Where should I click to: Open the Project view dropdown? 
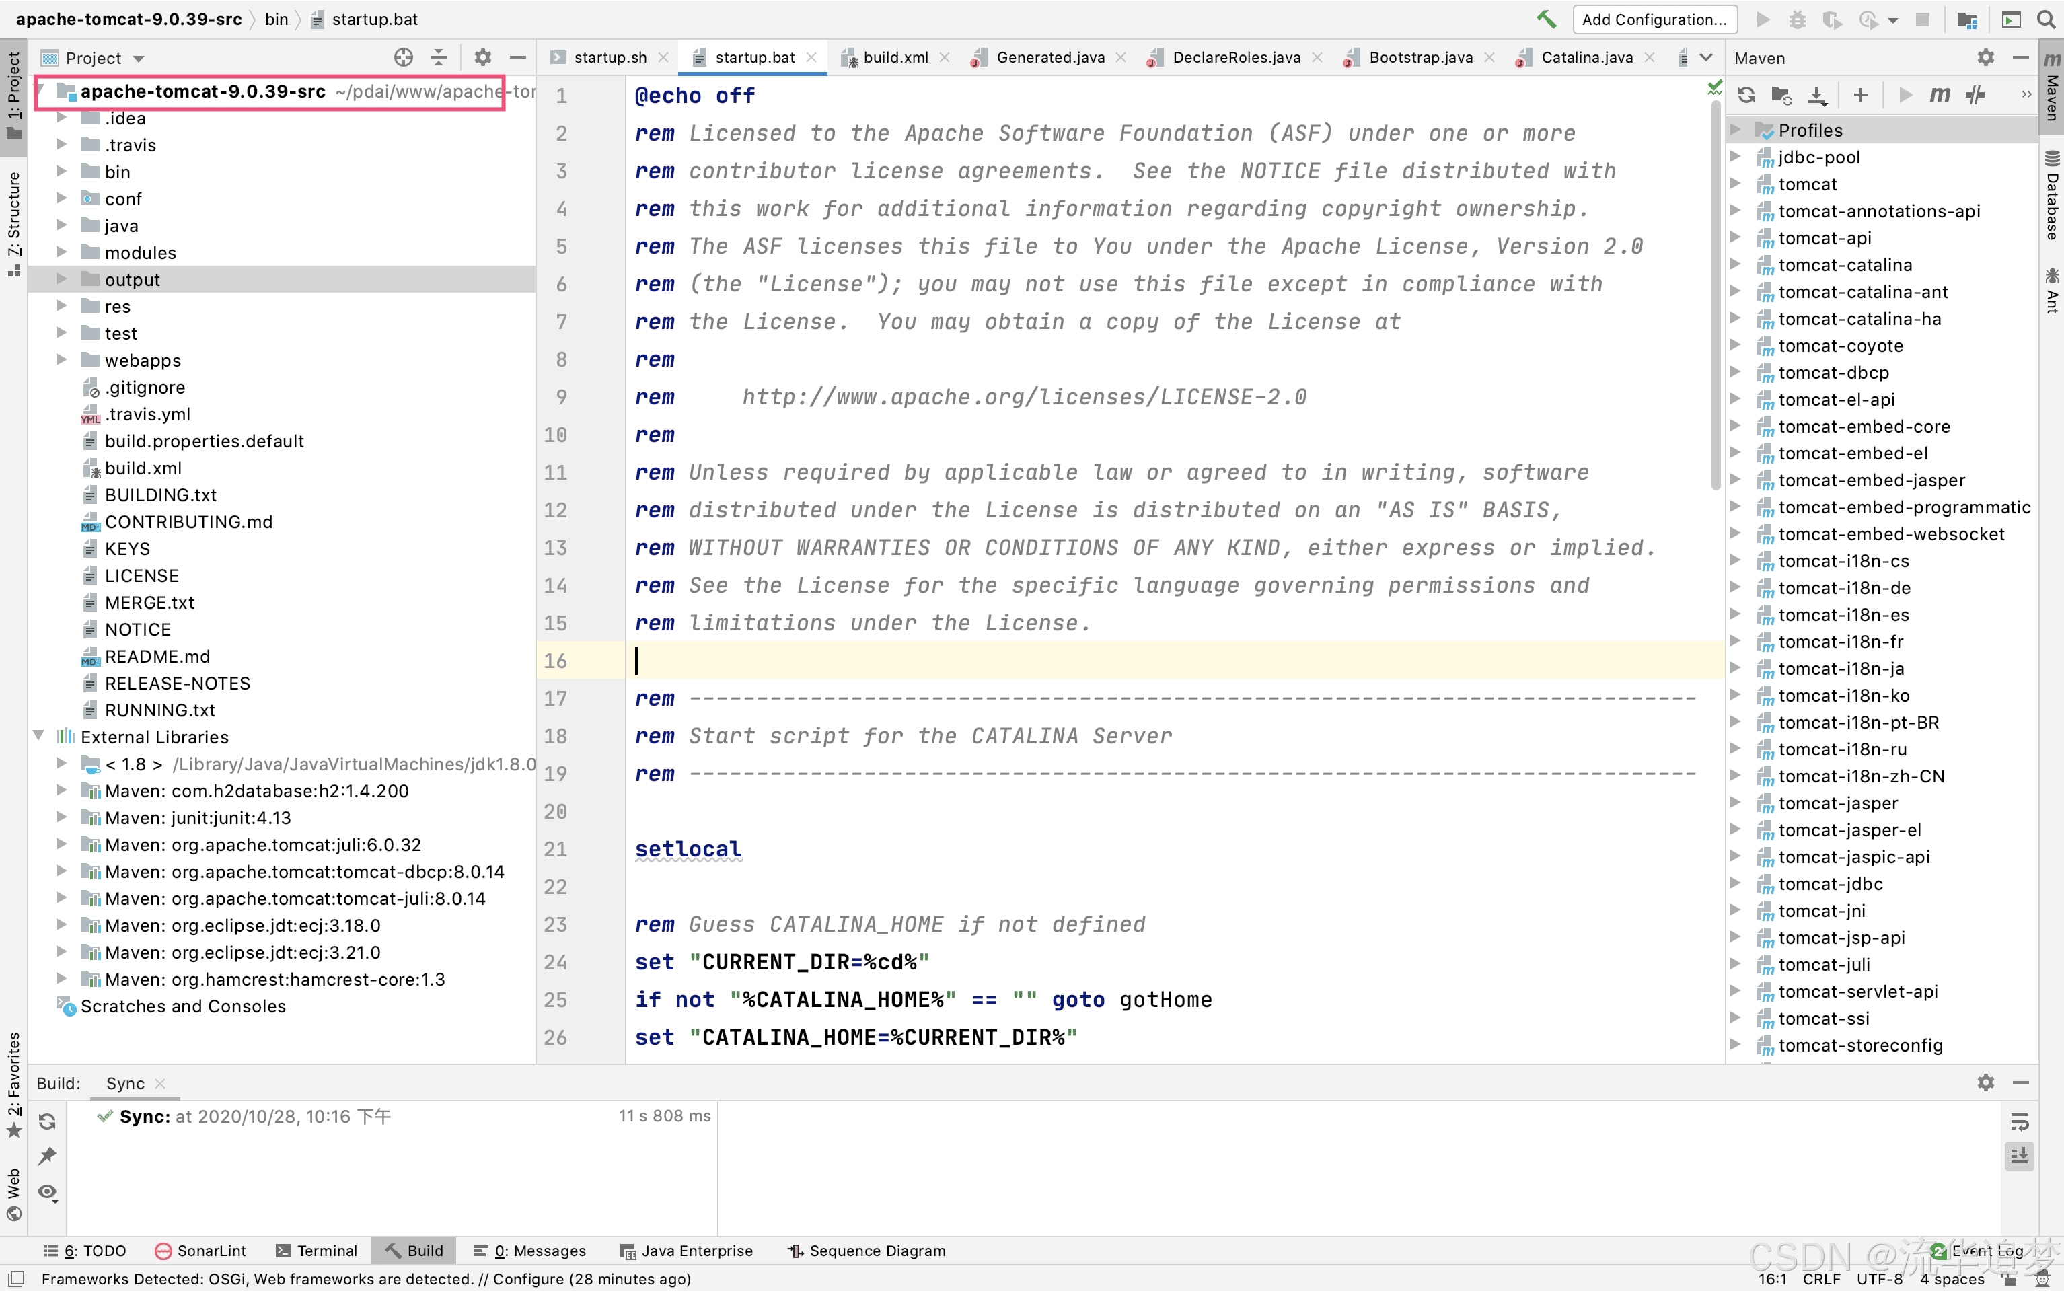[x=137, y=58]
